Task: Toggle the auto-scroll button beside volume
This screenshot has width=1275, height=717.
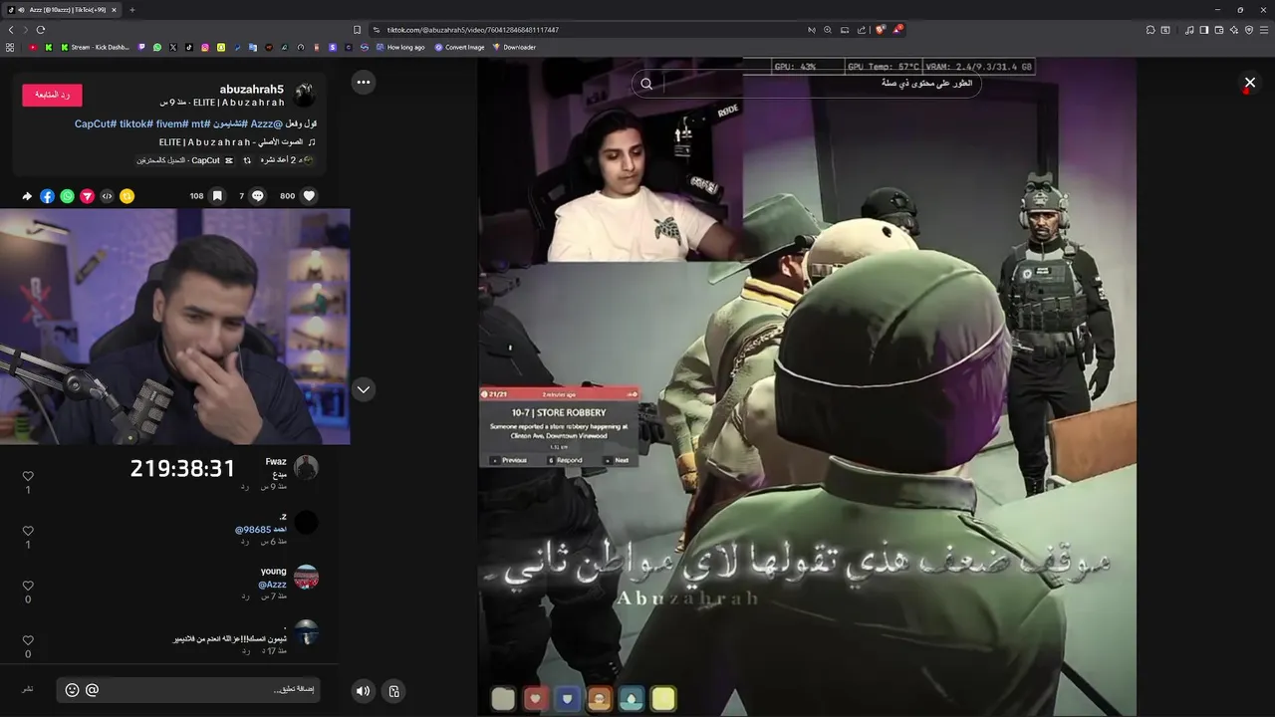Action: [x=394, y=690]
